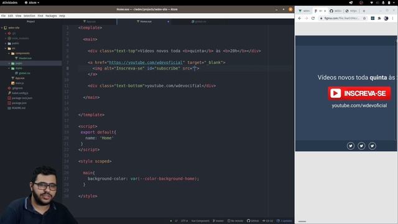Click the red INSCREVA-SE subscribe button in the design
The height and width of the screenshot is (224, 398).
pos(359,93)
